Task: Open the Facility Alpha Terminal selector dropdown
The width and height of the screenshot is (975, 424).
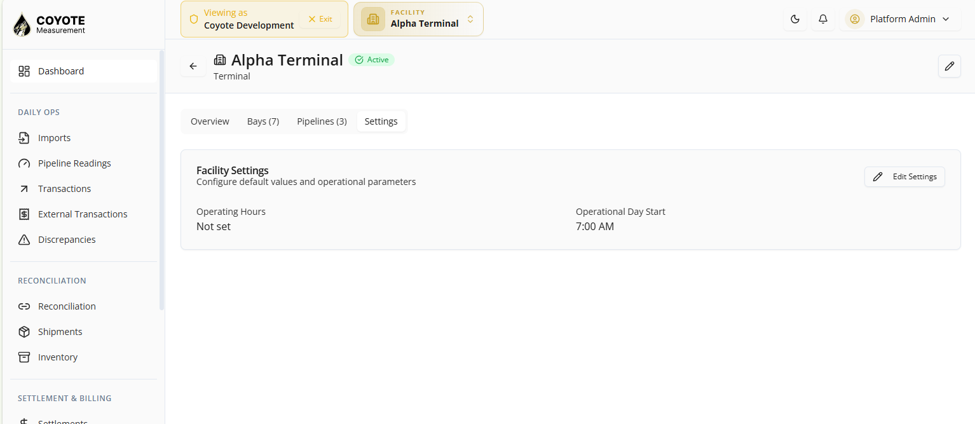Action: [418, 19]
